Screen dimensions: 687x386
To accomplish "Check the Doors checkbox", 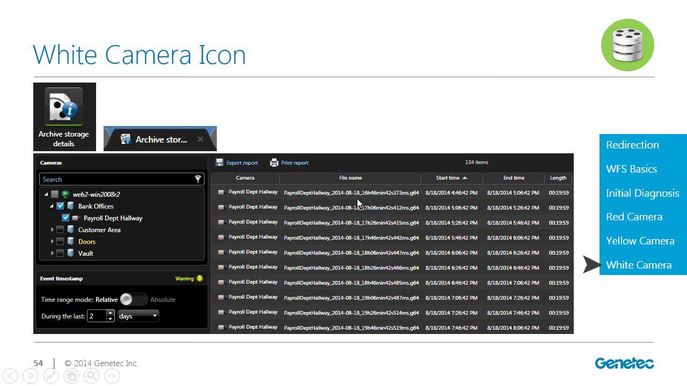I will (60, 241).
